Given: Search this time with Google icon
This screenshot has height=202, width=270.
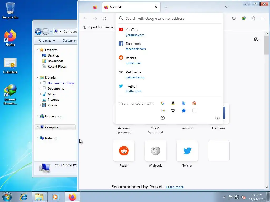Looking at the screenshot, I should (x=162, y=103).
